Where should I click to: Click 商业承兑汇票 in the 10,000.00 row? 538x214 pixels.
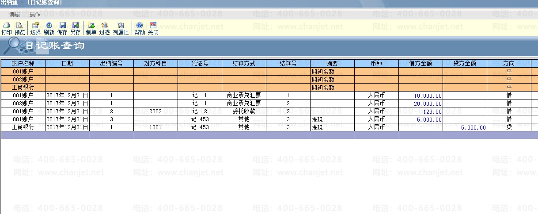point(244,96)
